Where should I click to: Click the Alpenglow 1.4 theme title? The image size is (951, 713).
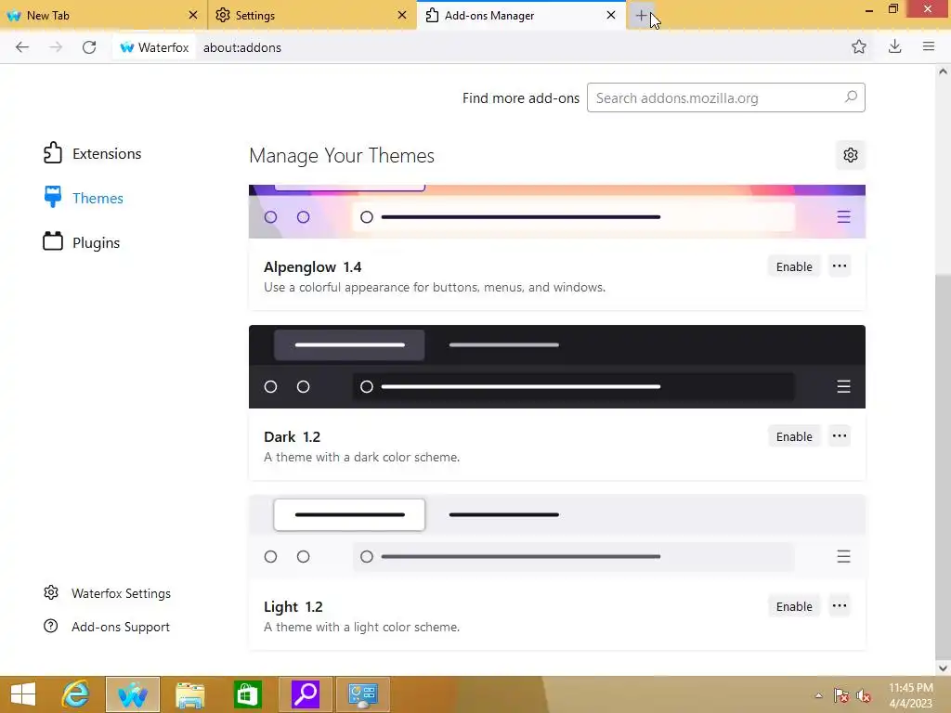(x=312, y=266)
